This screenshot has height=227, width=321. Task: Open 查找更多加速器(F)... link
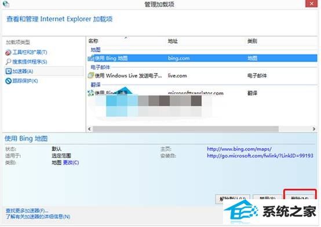tap(27, 210)
